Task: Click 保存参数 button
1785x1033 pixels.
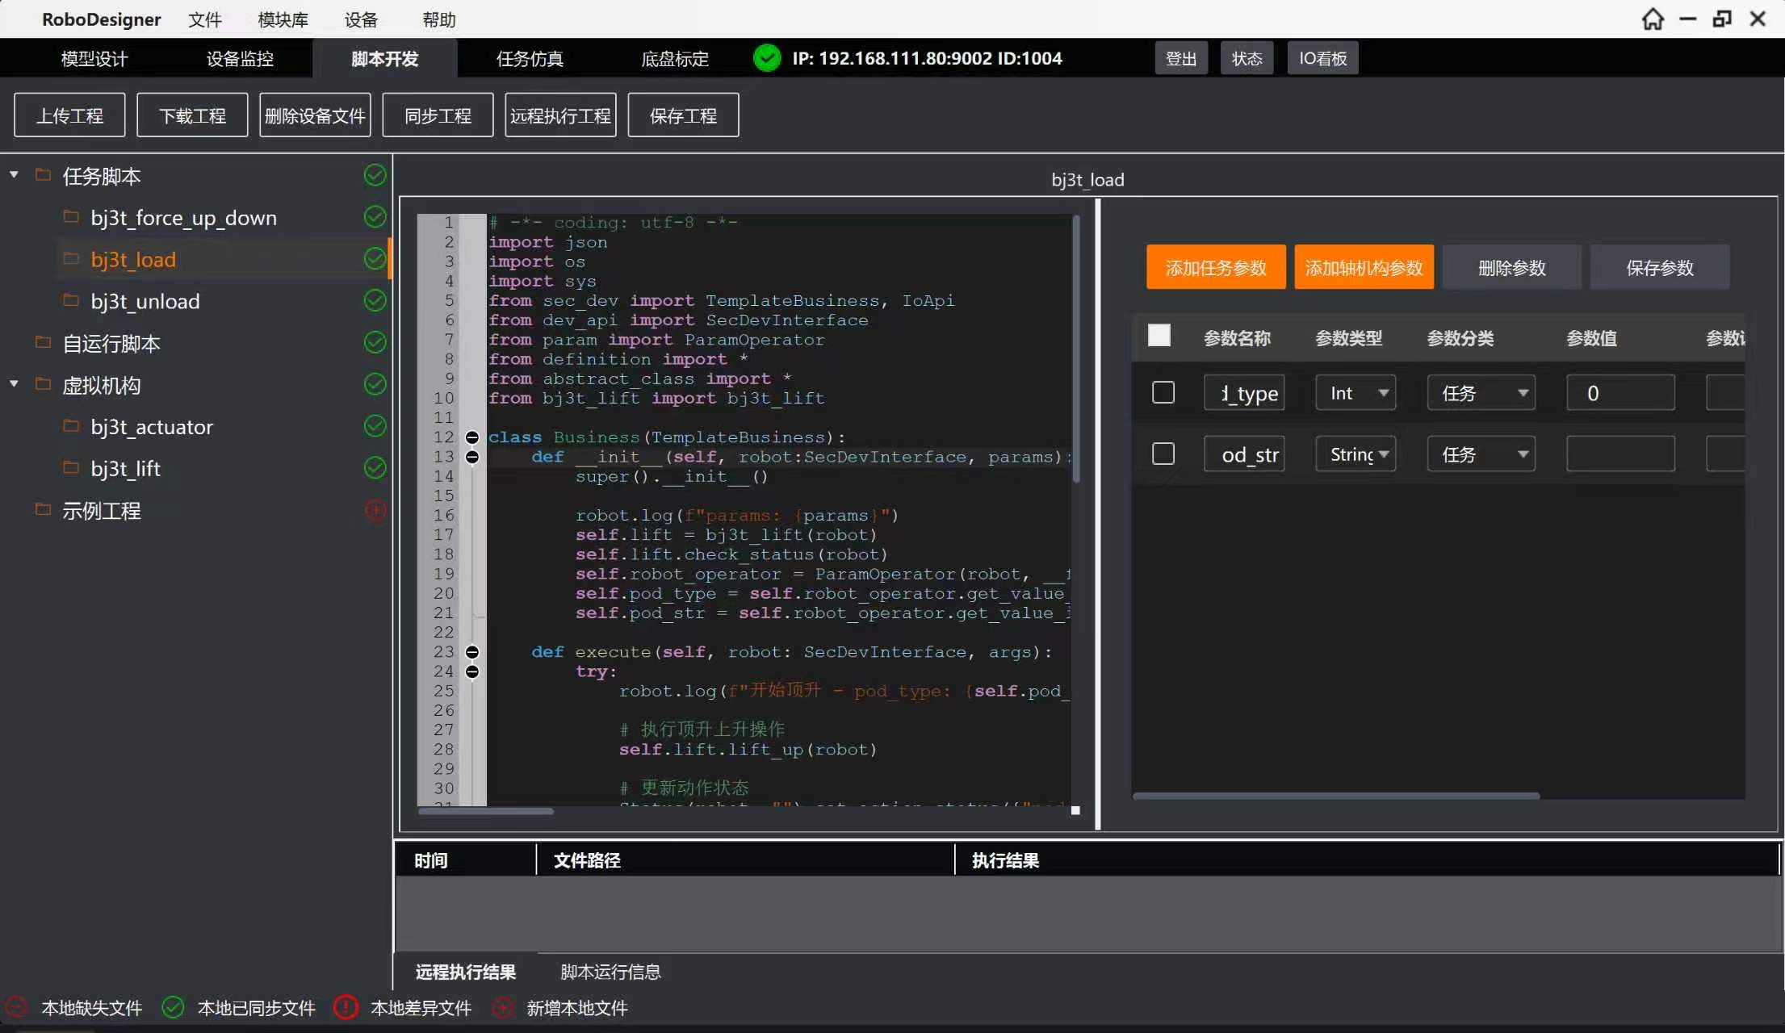Action: pyautogui.click(x=1660, y=267)
